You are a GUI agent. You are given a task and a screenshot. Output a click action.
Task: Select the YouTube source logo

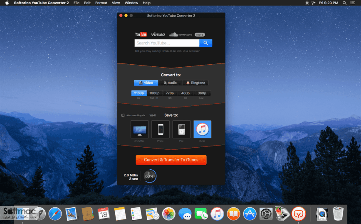pos(141,34)
